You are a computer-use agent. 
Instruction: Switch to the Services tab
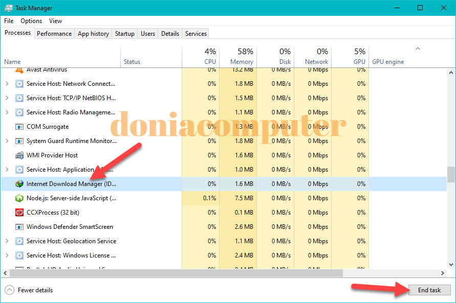pyautogui.click(x=196, y=34)
